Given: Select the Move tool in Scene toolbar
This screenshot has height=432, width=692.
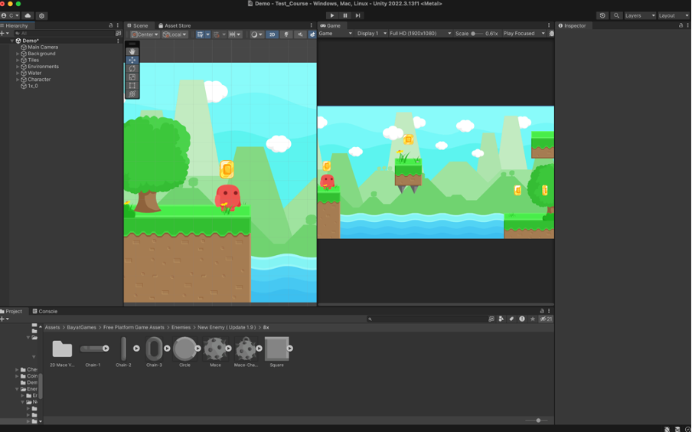Looking at the screenshot, I should click(x=132, y=60).
